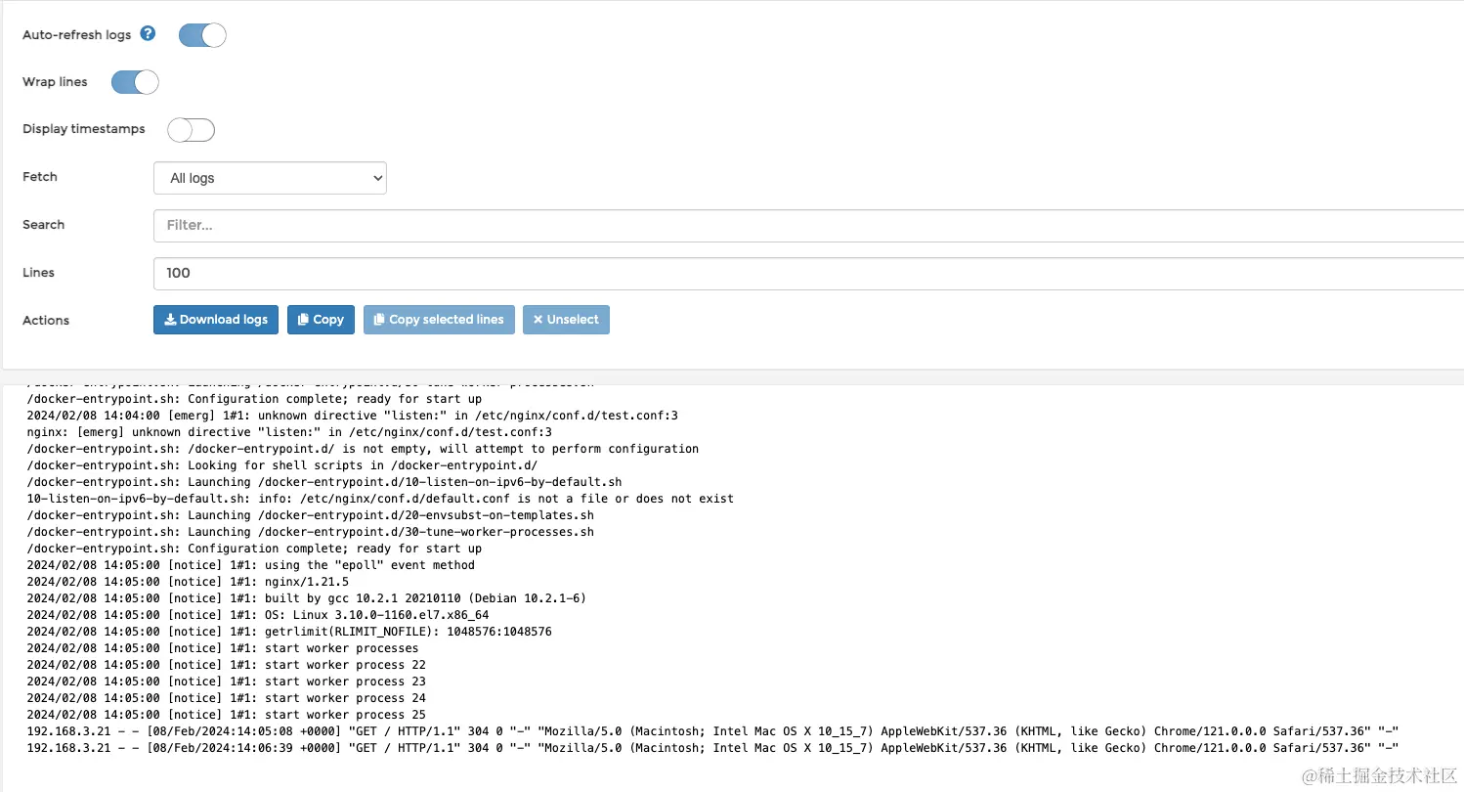Select log line 'start worker process 23'
This screenshot has width=1464, height=792.
point(226,682)
